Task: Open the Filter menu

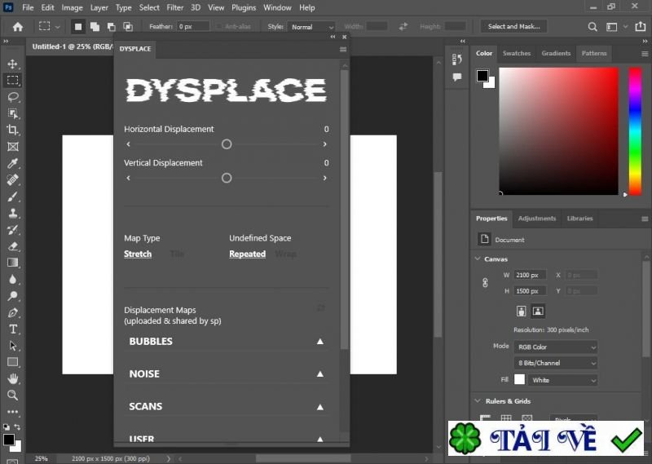Action: [x=174, y=7]
